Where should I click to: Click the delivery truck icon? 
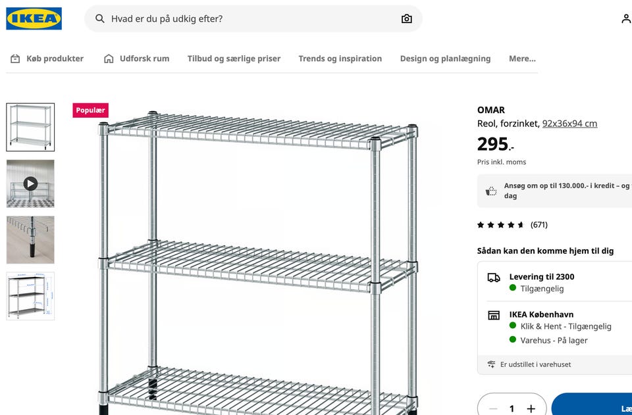[x=494, y=278]
